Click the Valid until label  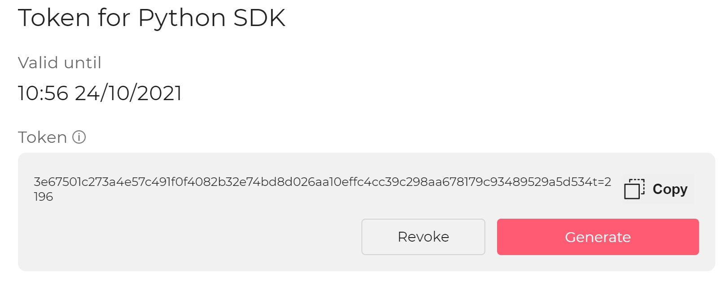(60, 63)
